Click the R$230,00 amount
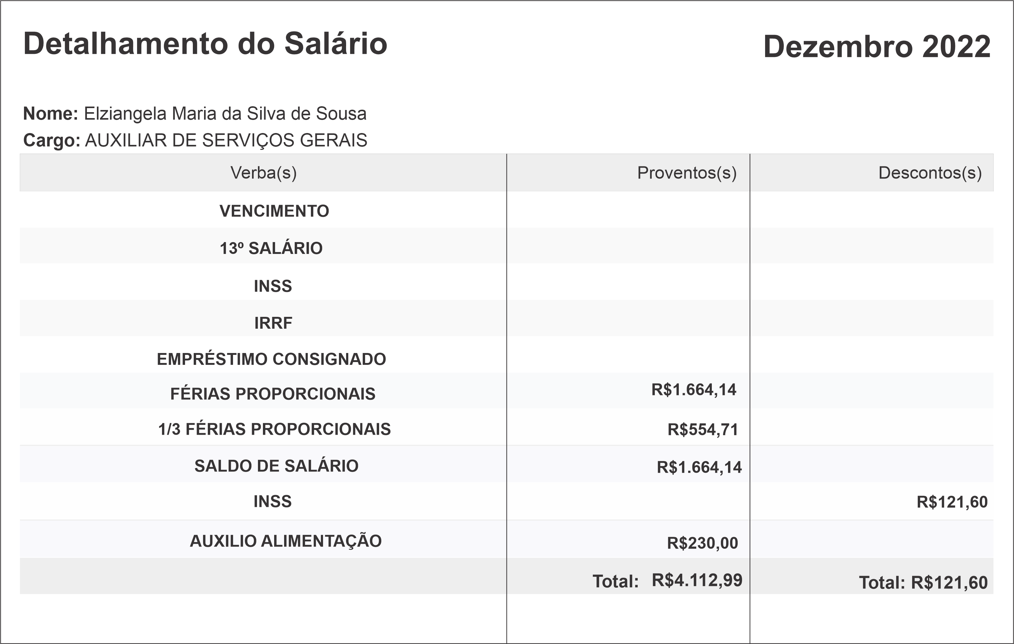 click(x=702, y=543)
